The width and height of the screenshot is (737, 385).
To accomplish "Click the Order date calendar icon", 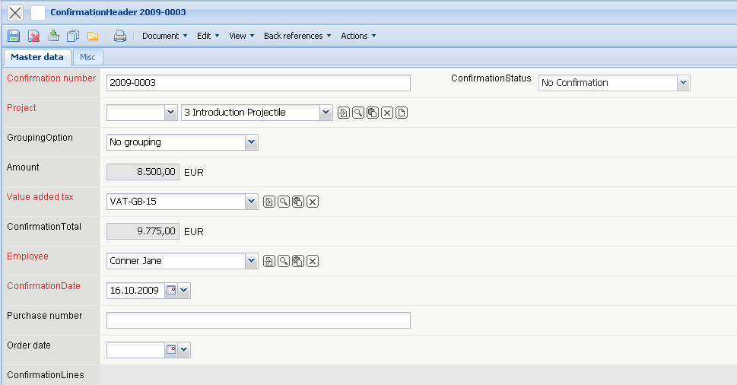I will pyautogui.click(x=171, y=350).
